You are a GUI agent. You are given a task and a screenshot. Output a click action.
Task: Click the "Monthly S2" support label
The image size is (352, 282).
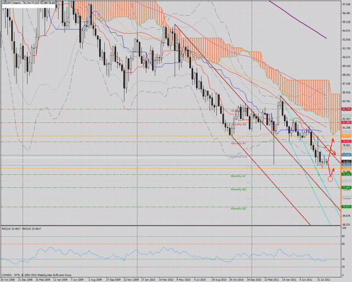click(238, 190)
